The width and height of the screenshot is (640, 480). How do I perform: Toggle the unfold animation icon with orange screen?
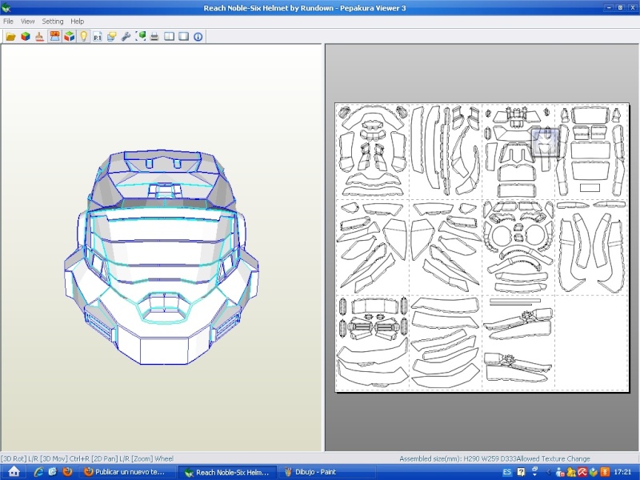pyautogui.click(x=54, y=37)
